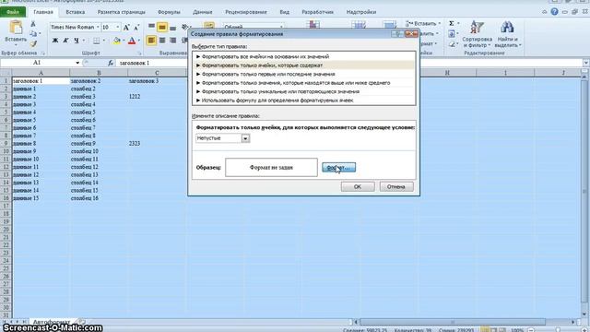
Task: Click cell C9 containing 2323
Action: tap(157, 144)
